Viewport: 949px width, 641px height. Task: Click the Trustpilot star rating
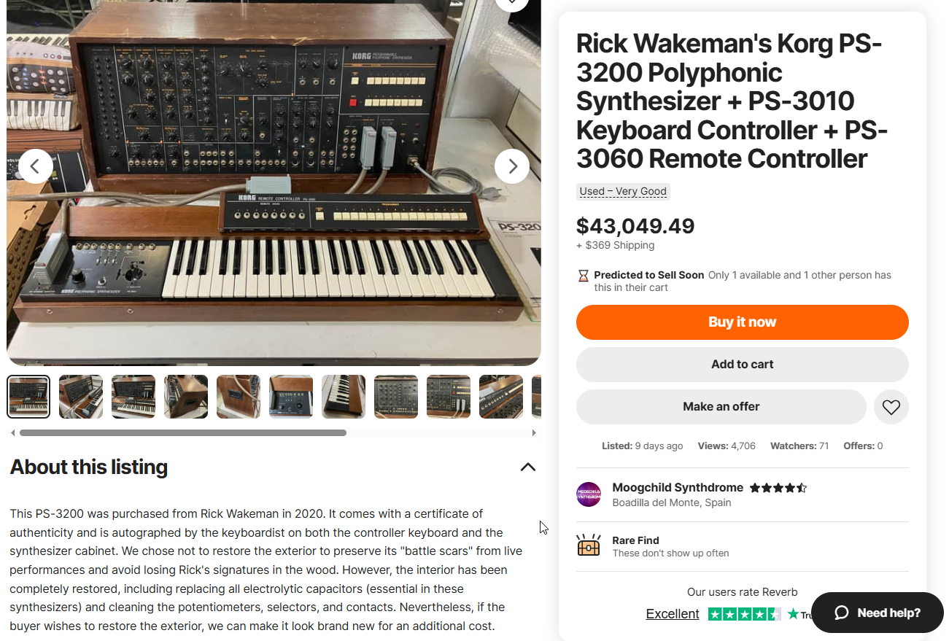(x=744, y=614)
